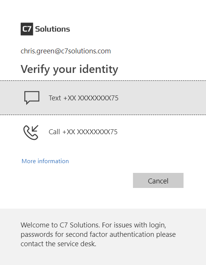Viewport: 206px width, 265px height.
Task: Click the speech bubble text message icon
Action: pyautogui.click(x=32, y=98)
